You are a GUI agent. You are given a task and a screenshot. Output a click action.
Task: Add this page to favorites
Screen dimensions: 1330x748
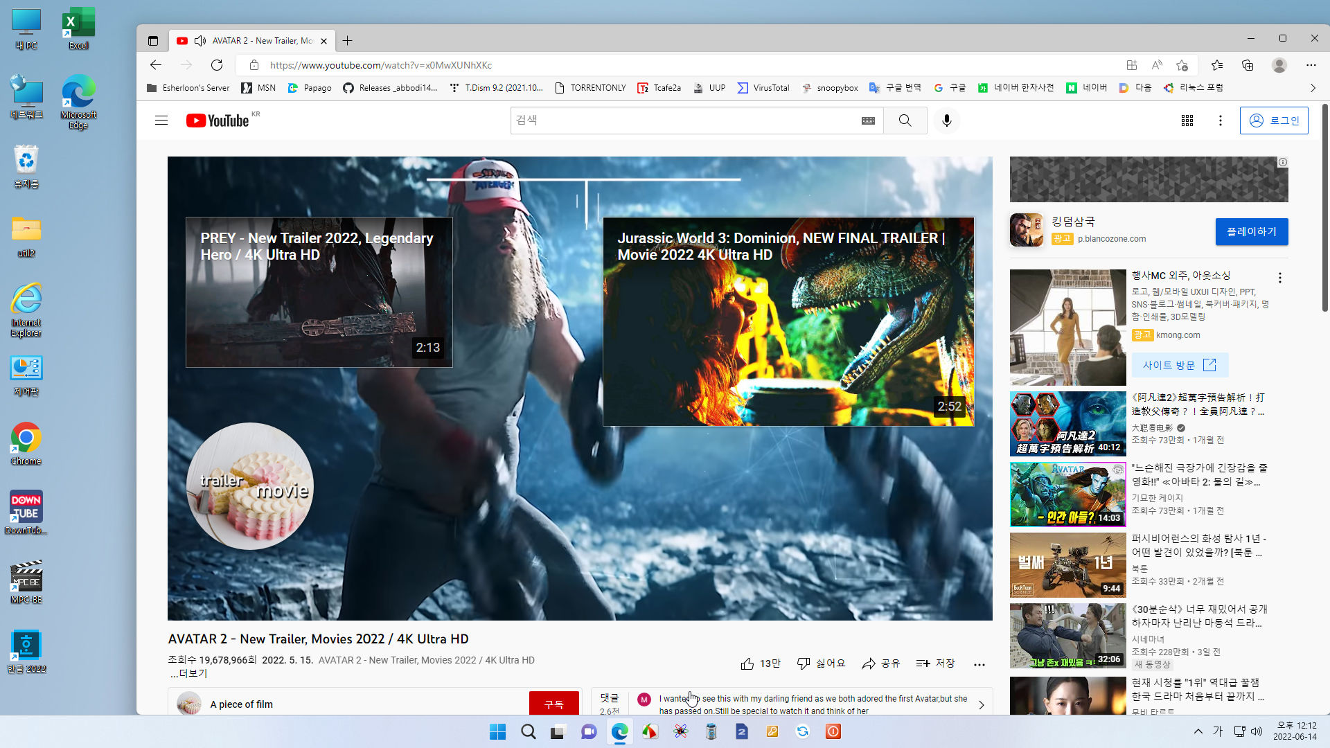pos(1182,65)
